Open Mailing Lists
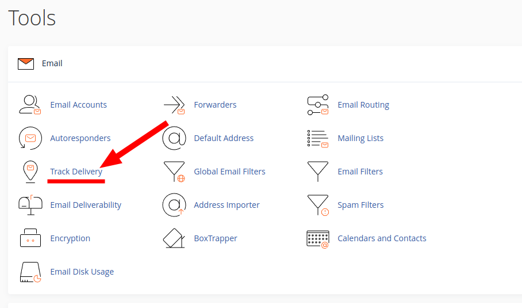Screen dimensions: 522x308 (x=360, y=138)
